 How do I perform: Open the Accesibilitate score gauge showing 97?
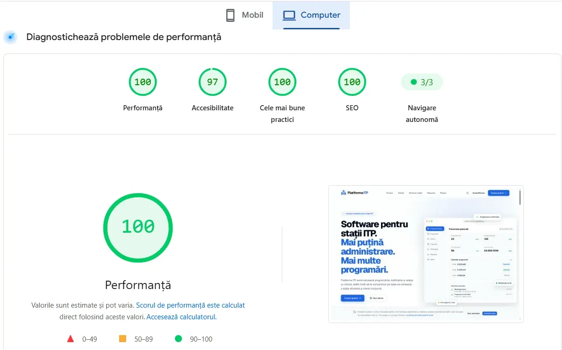pos(213,82)
